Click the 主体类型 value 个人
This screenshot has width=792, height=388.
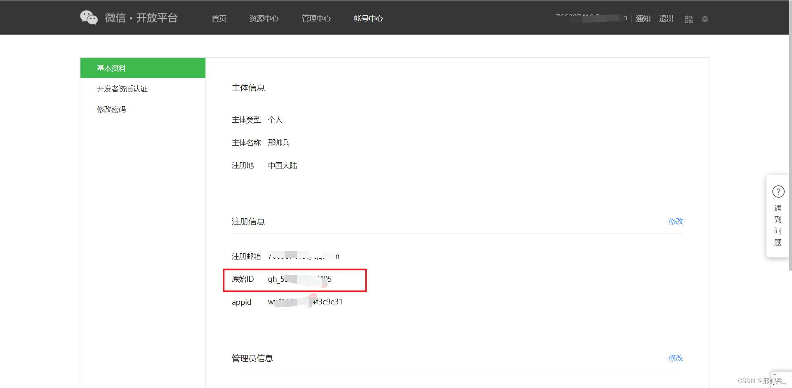point(275,120)
